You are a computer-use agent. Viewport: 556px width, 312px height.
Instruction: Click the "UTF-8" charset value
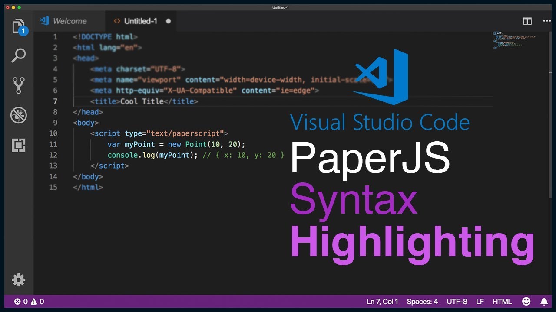tap(166, 69)
